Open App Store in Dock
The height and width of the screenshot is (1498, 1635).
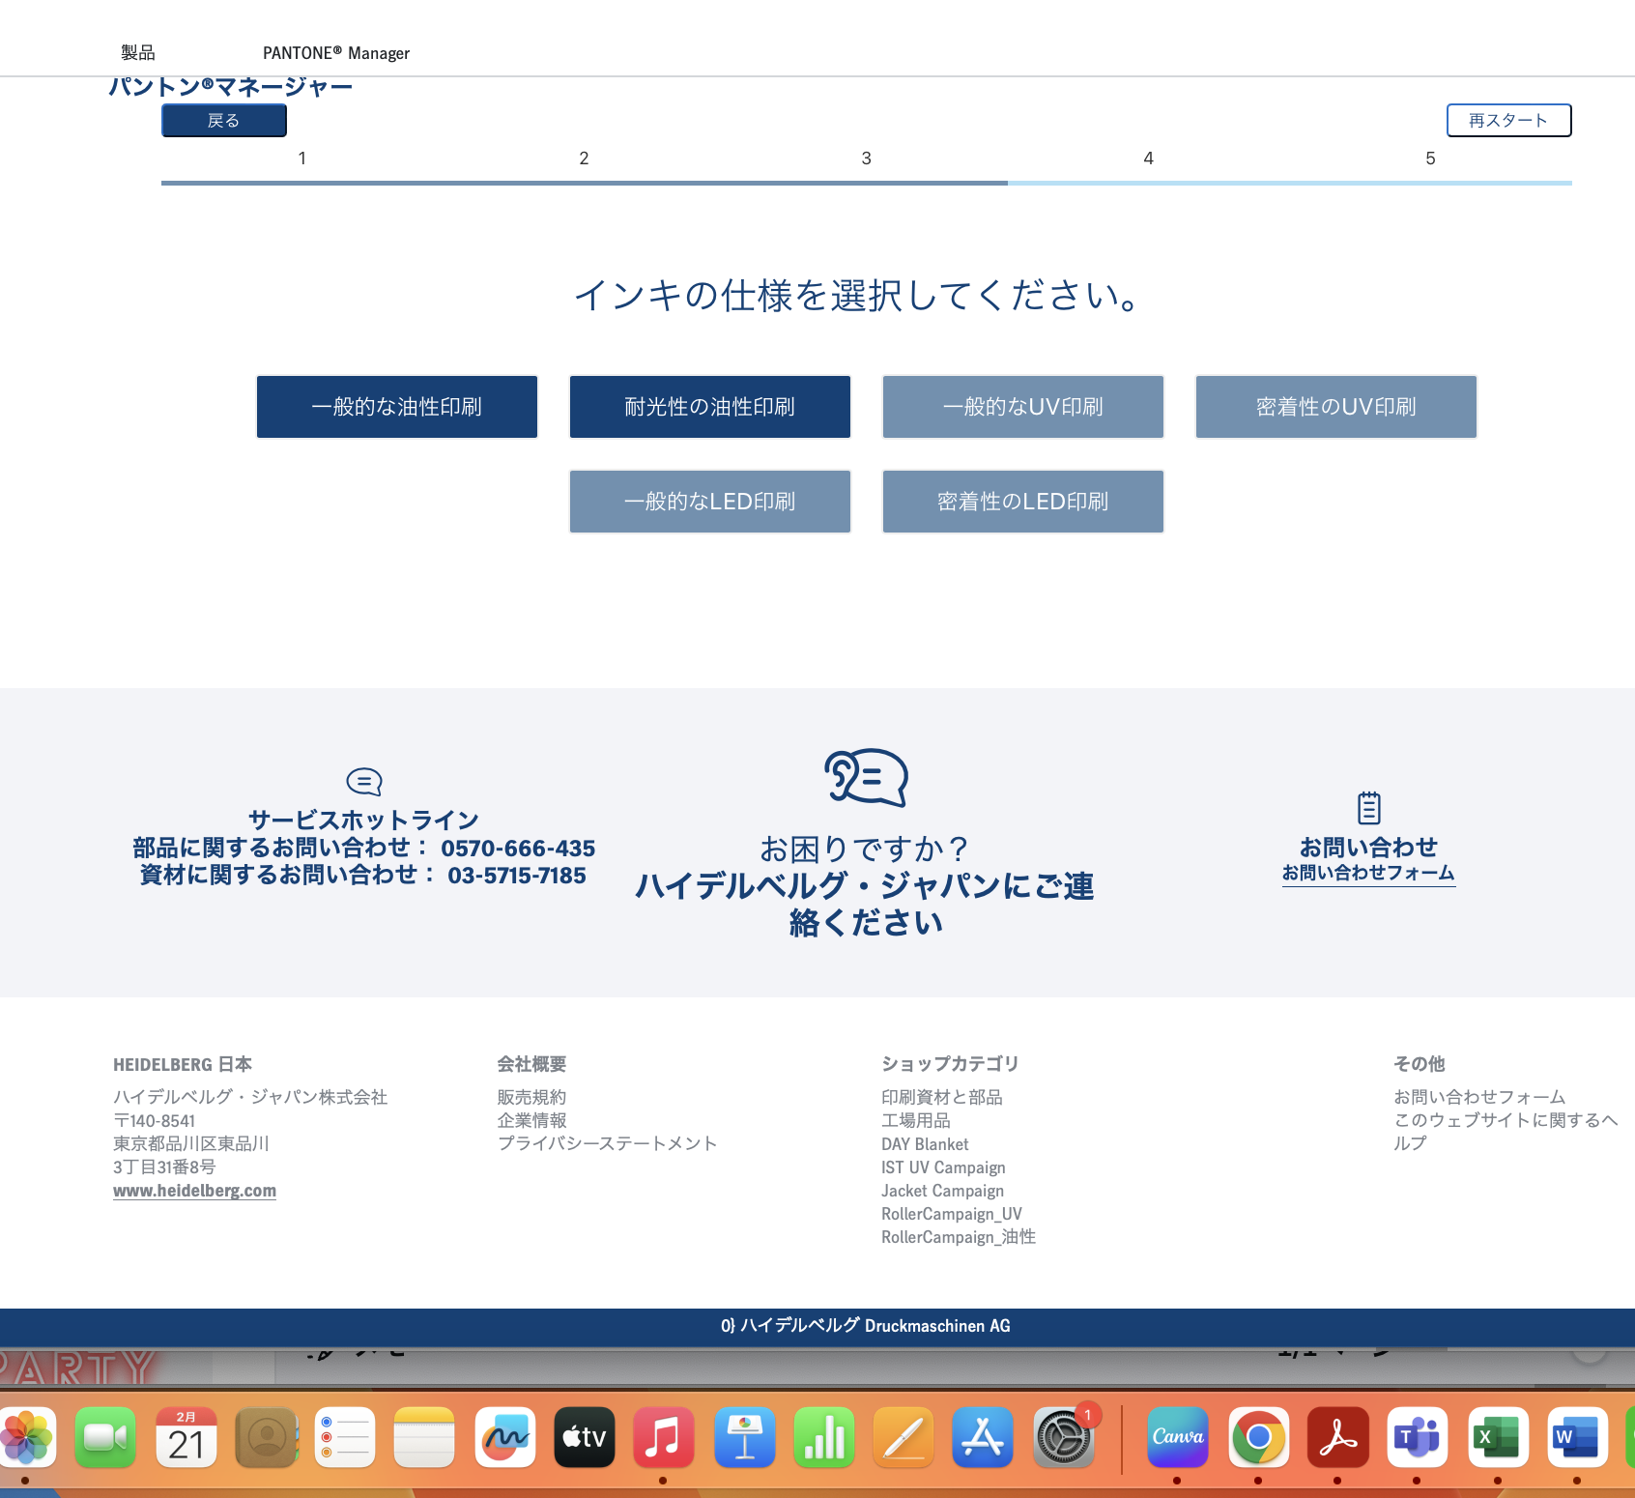983,1437
